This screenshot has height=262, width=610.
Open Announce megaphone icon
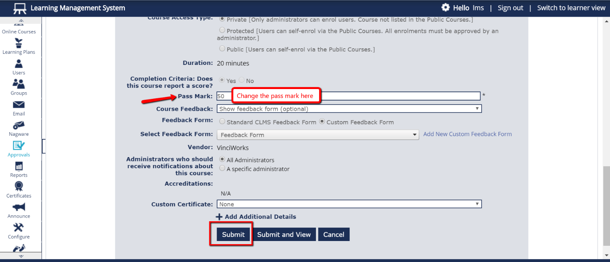click(19, 207)
